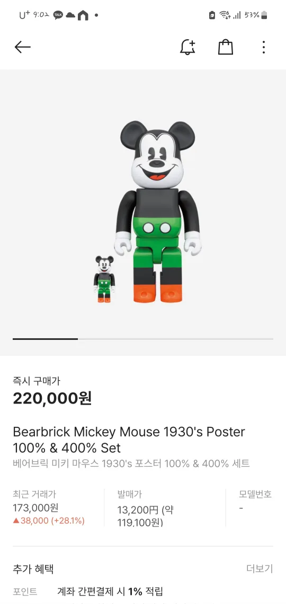Screen dimensions: 286x604
Task: Expand 추가 혜택 with 더보기
Action: pyautogui.click(x=260, y=568)
